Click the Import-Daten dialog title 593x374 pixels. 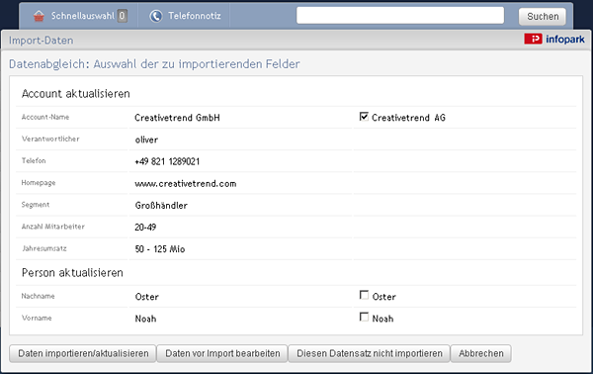tap(42, 41)
